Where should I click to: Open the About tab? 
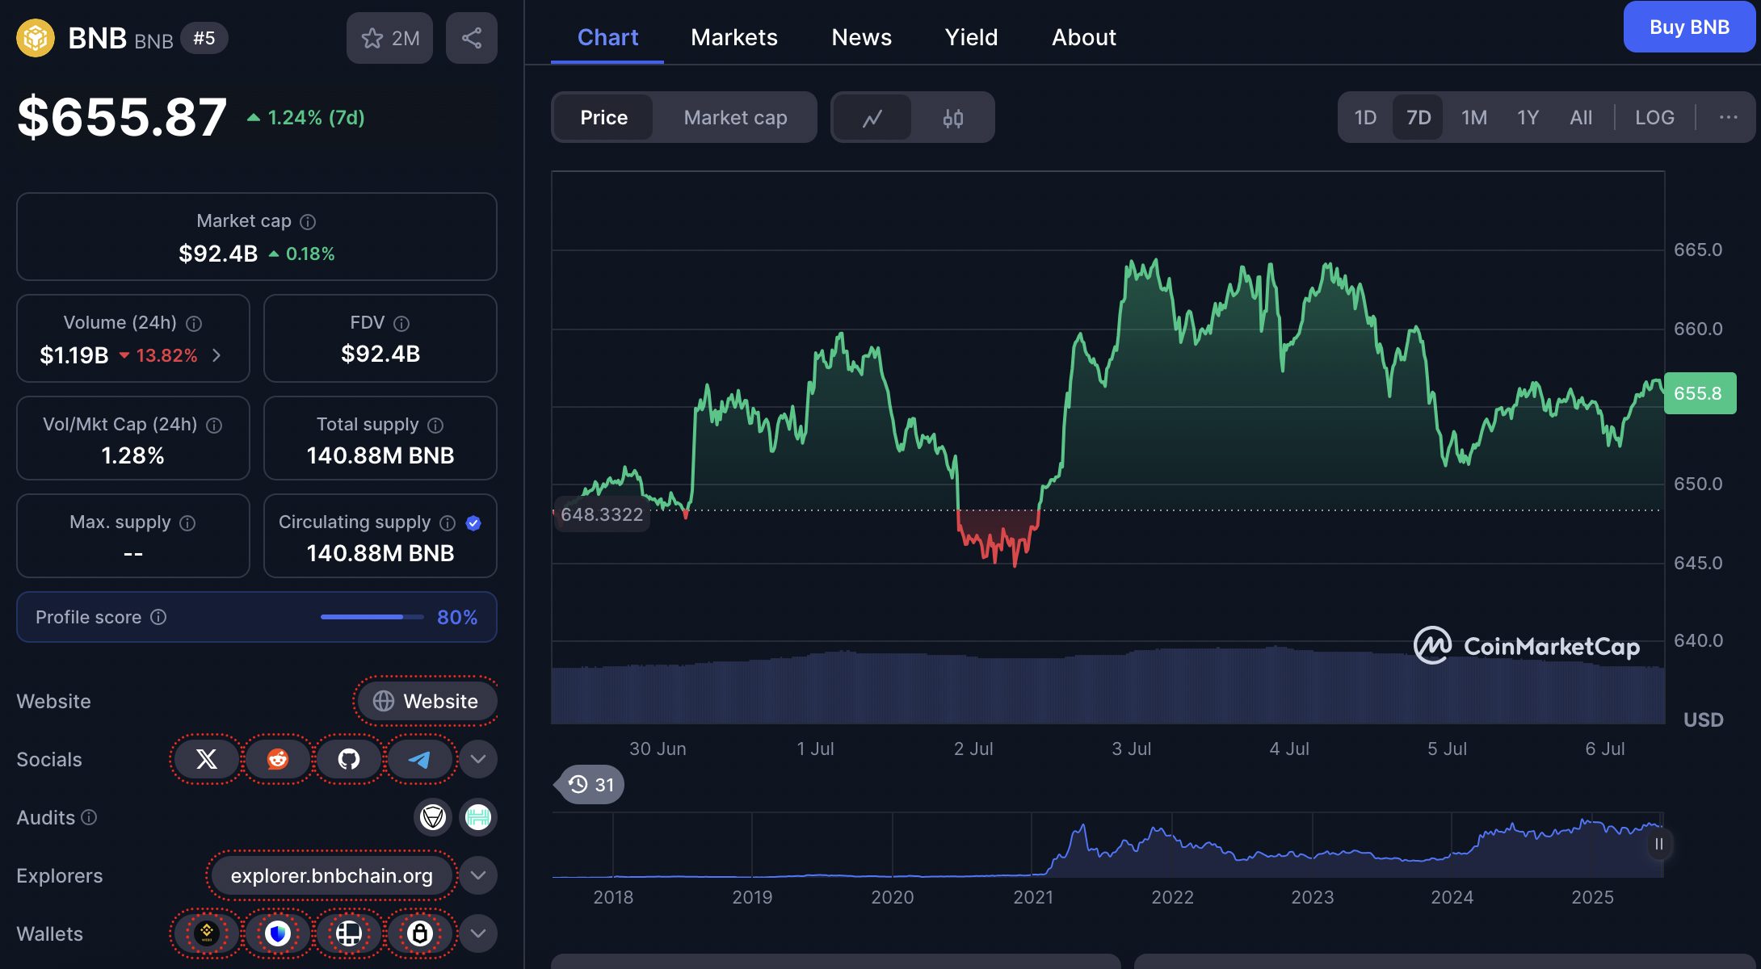[x=1083, y=37]
